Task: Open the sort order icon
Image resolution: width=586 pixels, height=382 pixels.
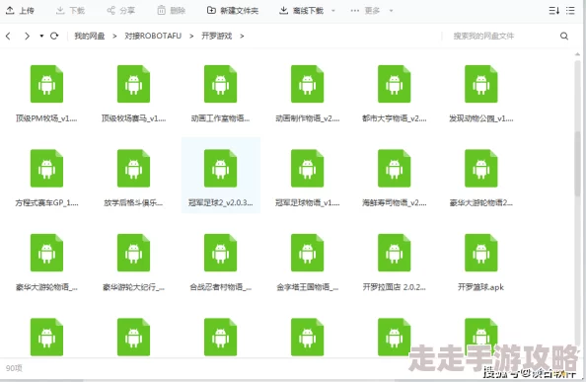Action: point(553,11)
